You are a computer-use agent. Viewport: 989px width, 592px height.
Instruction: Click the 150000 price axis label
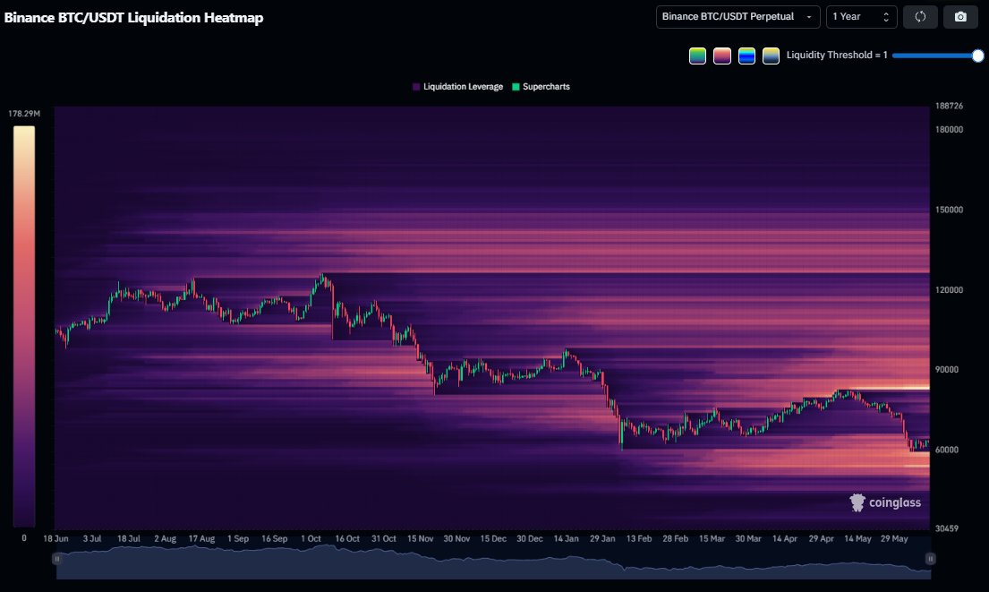[949, 210]
